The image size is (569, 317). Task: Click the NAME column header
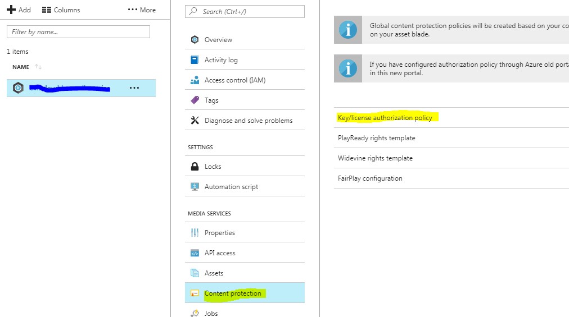[x=21, y=67]
